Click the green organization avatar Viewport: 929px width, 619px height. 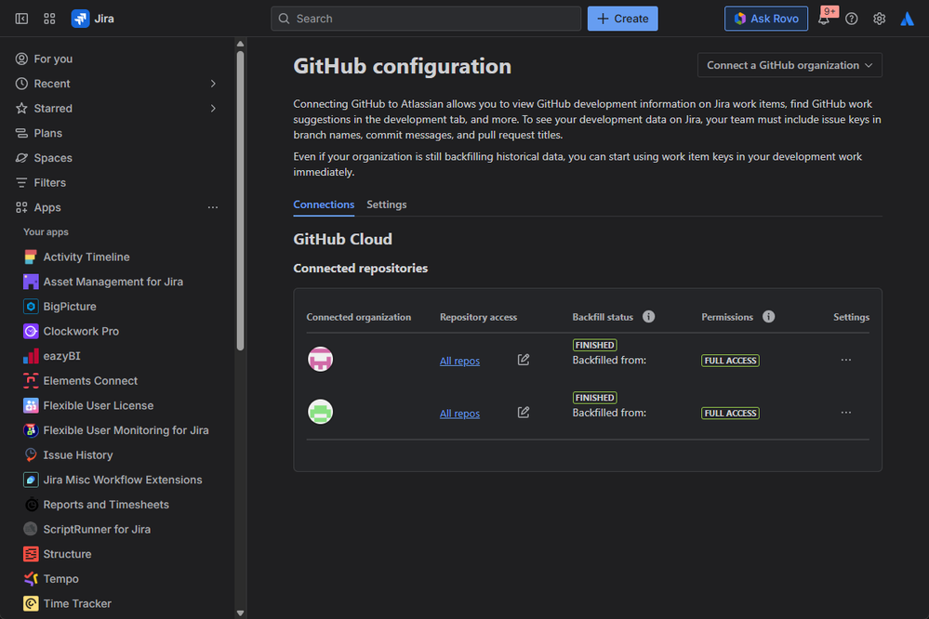[320, 412]
